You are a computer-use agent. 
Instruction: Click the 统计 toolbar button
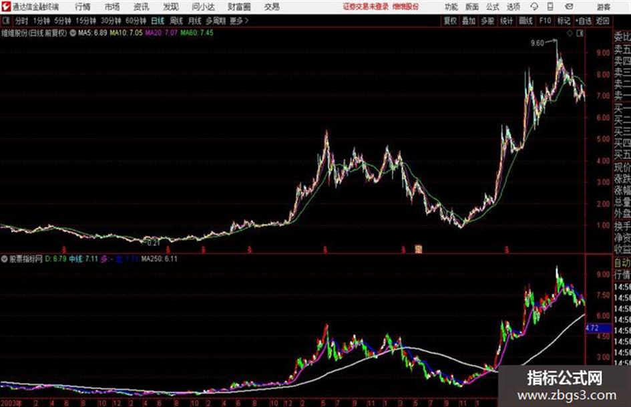pyautogui.click(x=507, y=21)
